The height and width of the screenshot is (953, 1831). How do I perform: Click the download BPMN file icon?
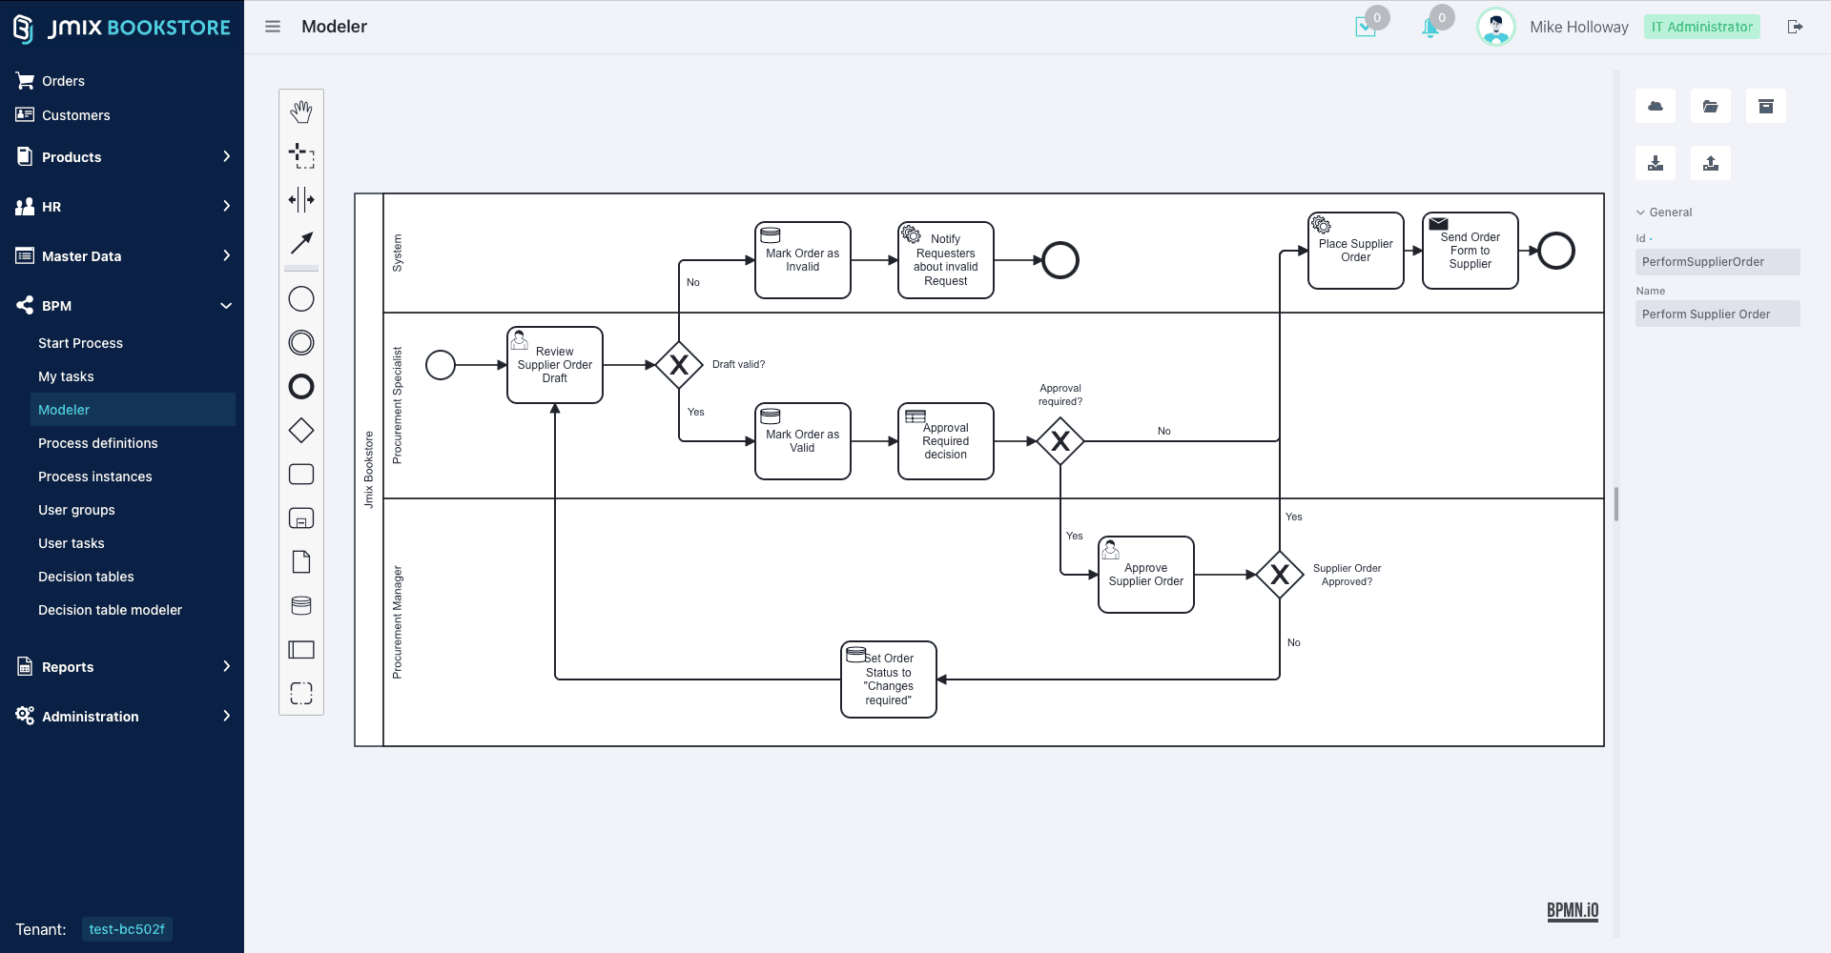(x=1656, y=163)
